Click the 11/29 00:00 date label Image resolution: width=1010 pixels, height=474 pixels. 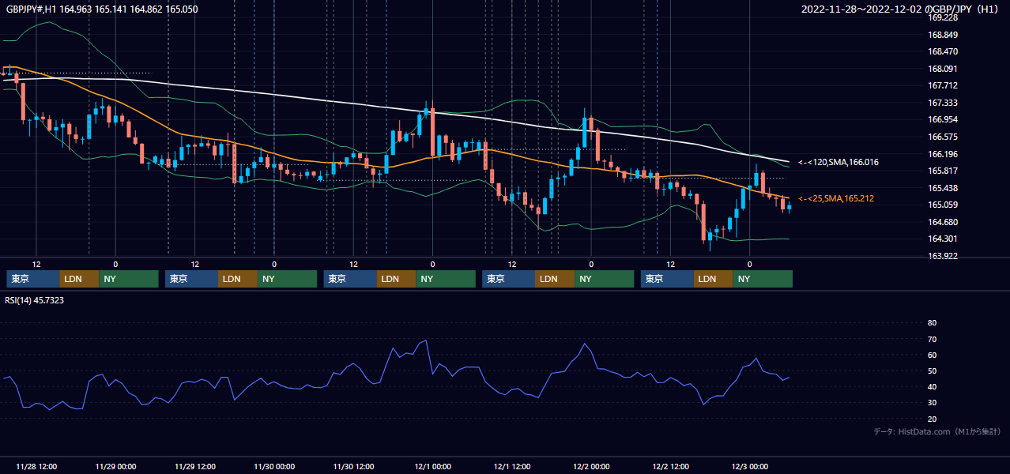[115, 466]
